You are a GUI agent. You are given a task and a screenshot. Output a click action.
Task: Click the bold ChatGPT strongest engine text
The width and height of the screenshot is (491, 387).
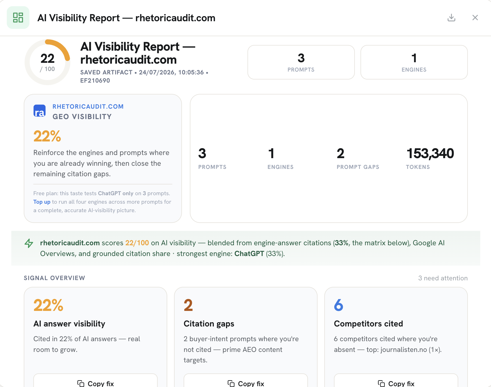pyautogui.click(x=249, y=253)
